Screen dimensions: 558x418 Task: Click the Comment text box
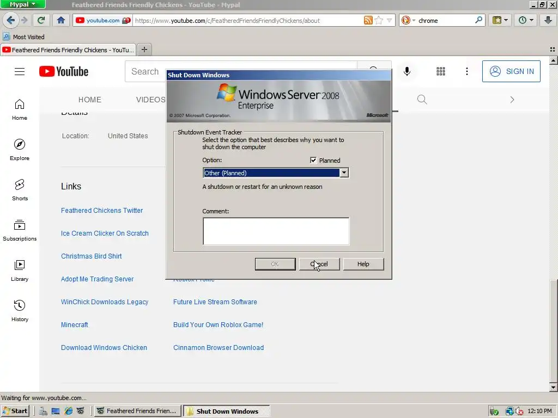point(276,231)
